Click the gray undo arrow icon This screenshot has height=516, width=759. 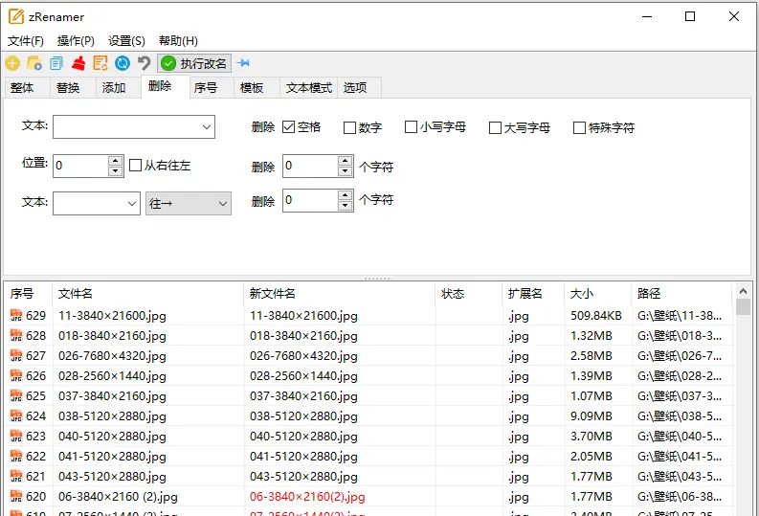[x=144, y=63]
